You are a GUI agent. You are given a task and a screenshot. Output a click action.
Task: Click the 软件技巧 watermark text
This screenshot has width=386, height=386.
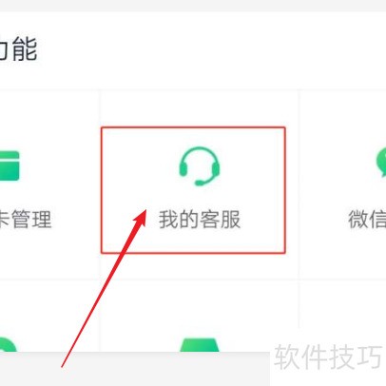(x=328, y=357)
